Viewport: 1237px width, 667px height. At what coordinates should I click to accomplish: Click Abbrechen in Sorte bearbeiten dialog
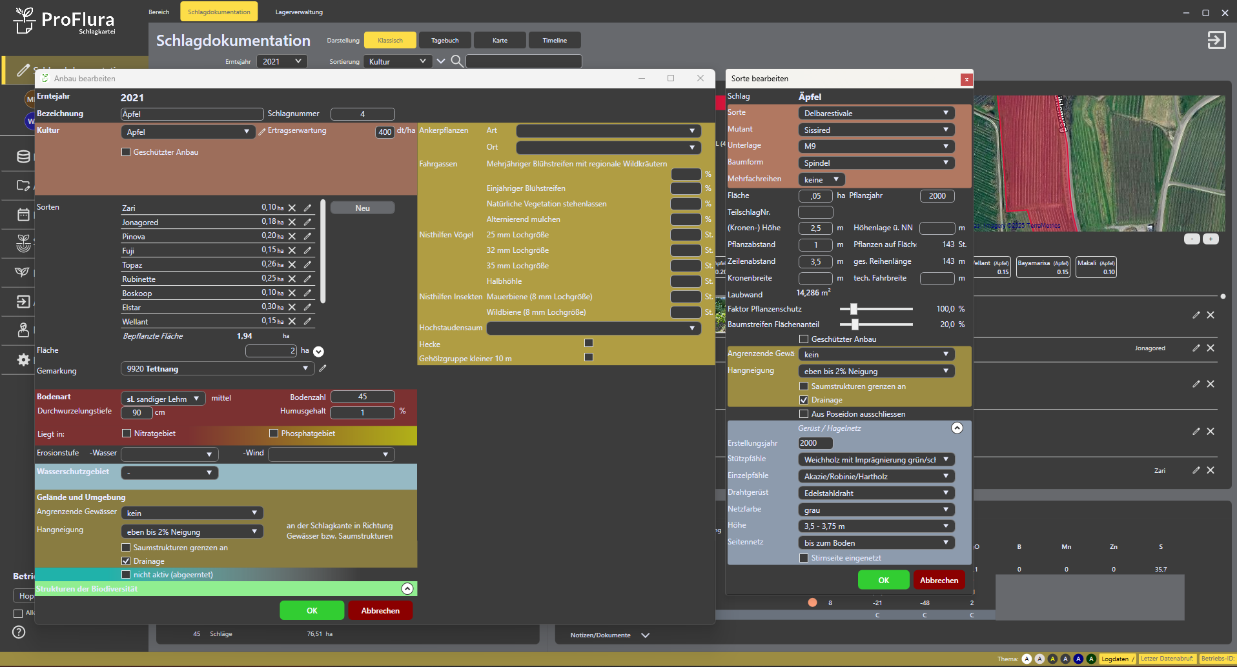click(x=939, y=581)
